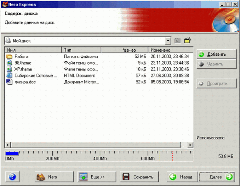
Task: Click the Добавить button
Action: pos(216,54)
